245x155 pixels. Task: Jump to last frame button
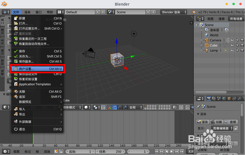[182, 151]
